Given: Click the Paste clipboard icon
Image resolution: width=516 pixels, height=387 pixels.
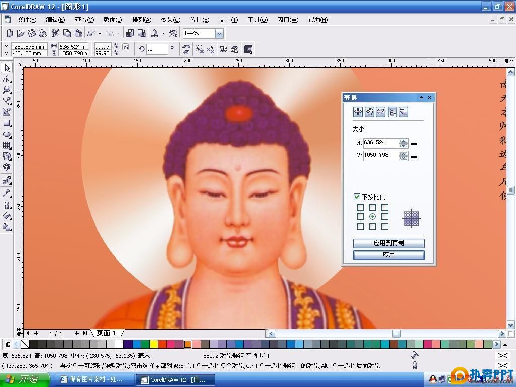Looking at the screenshot, I should (78, 33).
